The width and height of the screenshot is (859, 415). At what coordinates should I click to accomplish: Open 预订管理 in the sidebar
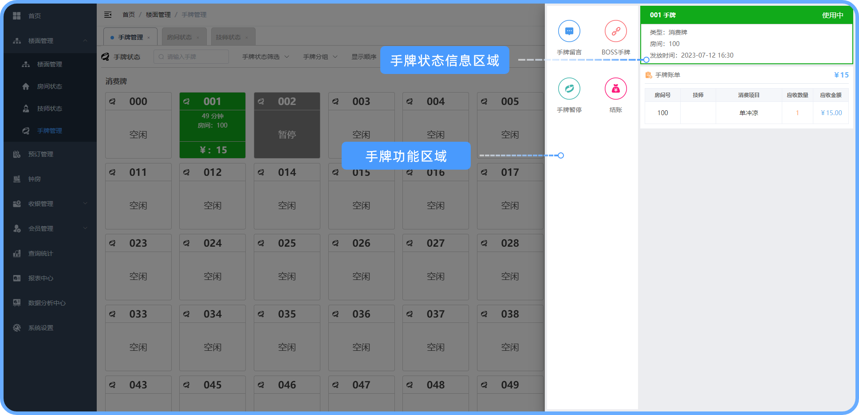[50, 154]
